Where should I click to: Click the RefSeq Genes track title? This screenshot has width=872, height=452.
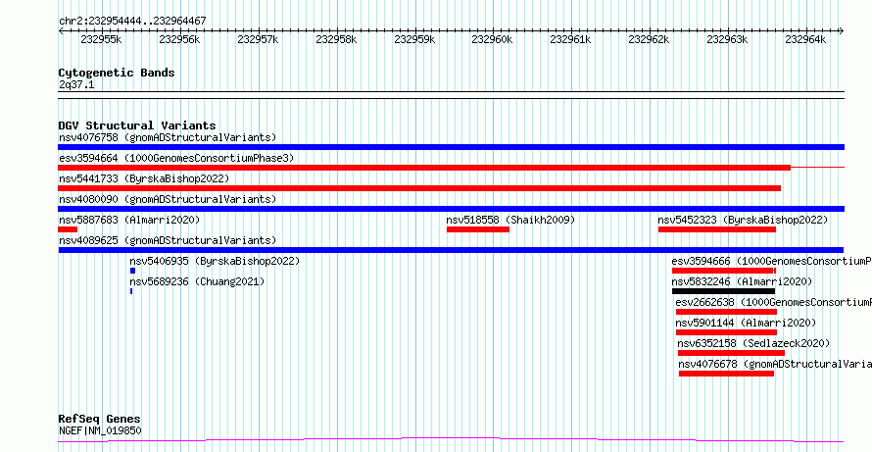tap(100, 420)
